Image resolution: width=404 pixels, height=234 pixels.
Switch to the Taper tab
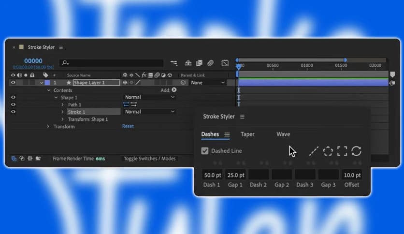click(x=247, y=134)
